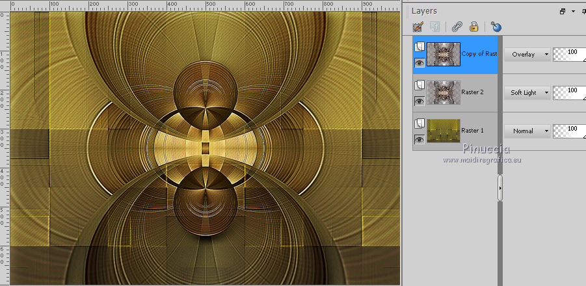
Task: Open the Normal blend mode dropdown
Action: 526,131
